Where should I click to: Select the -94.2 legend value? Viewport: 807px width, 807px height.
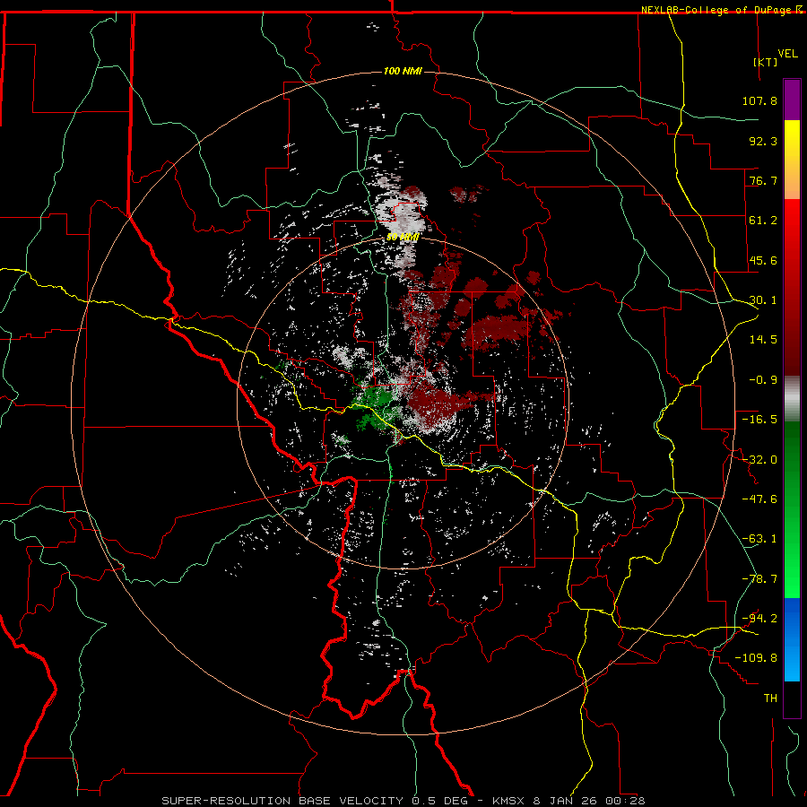[759, 619]
